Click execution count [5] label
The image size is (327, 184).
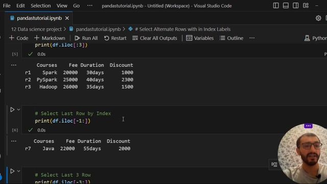[15, 54]
